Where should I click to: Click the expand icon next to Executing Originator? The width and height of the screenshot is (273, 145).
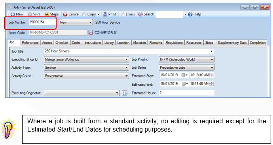point(125,93)
